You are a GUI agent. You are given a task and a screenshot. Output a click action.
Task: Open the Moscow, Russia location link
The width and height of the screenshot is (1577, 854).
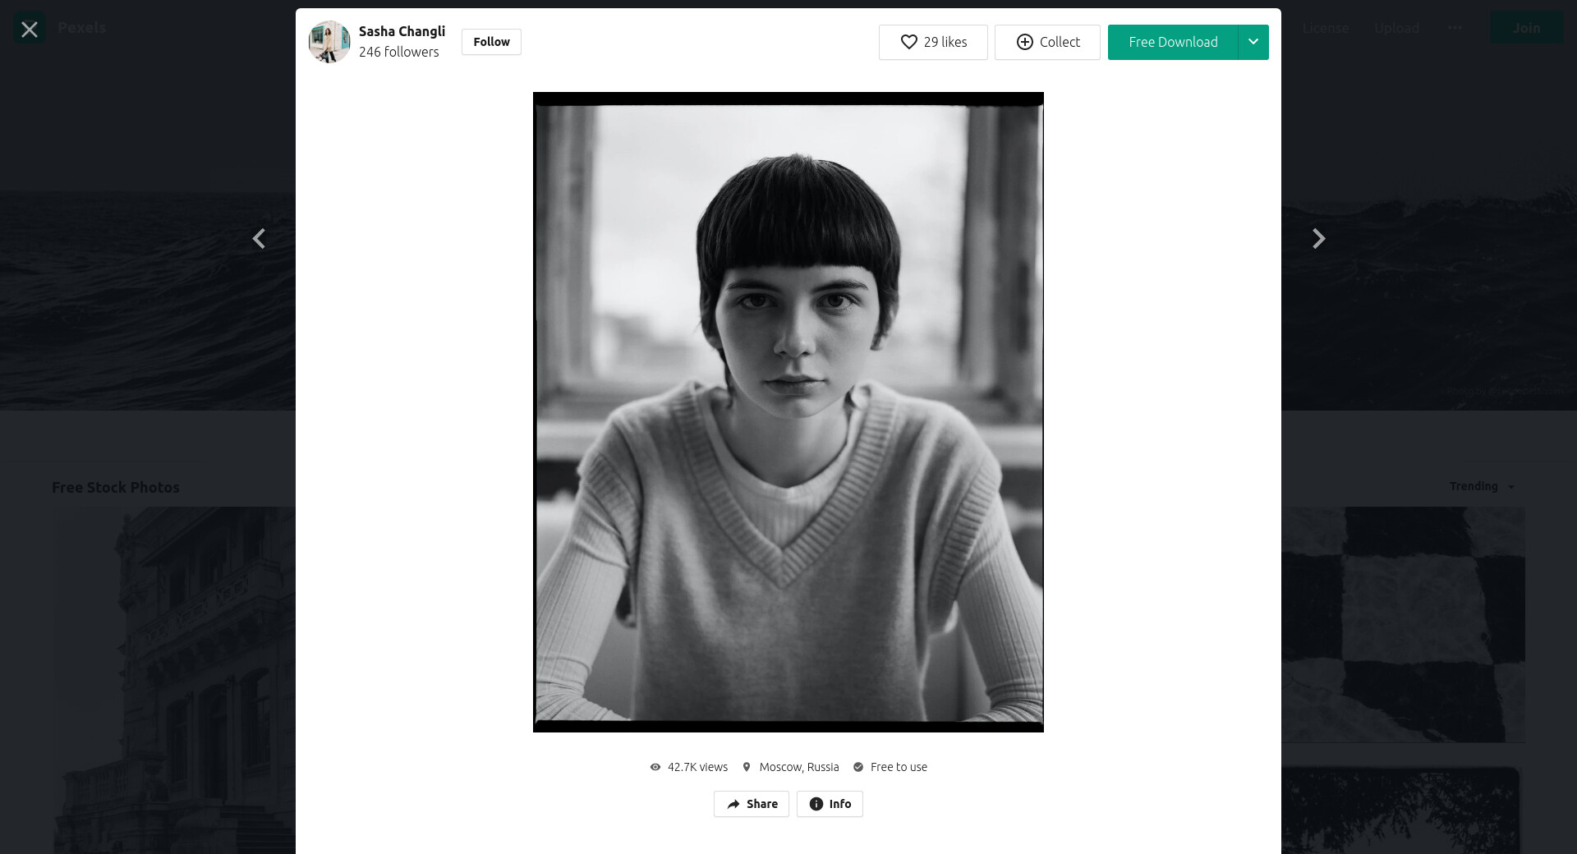[x=799, y=767]
